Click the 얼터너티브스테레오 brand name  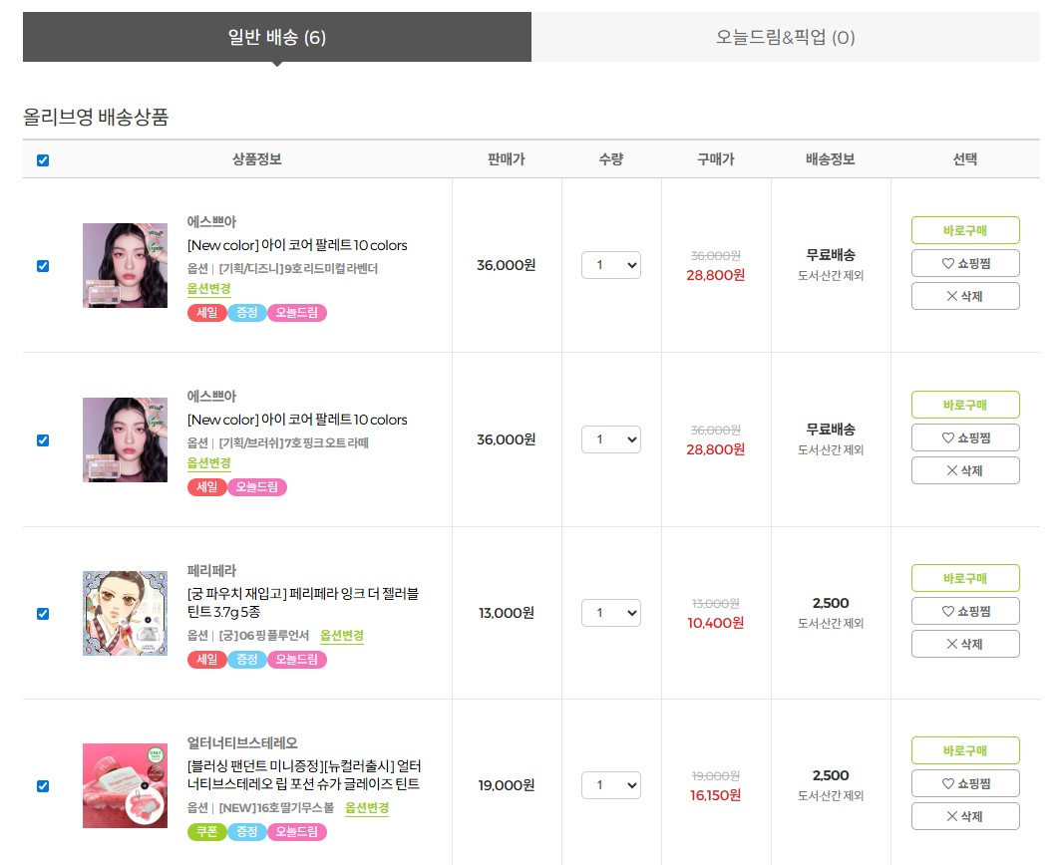point(242,742)
